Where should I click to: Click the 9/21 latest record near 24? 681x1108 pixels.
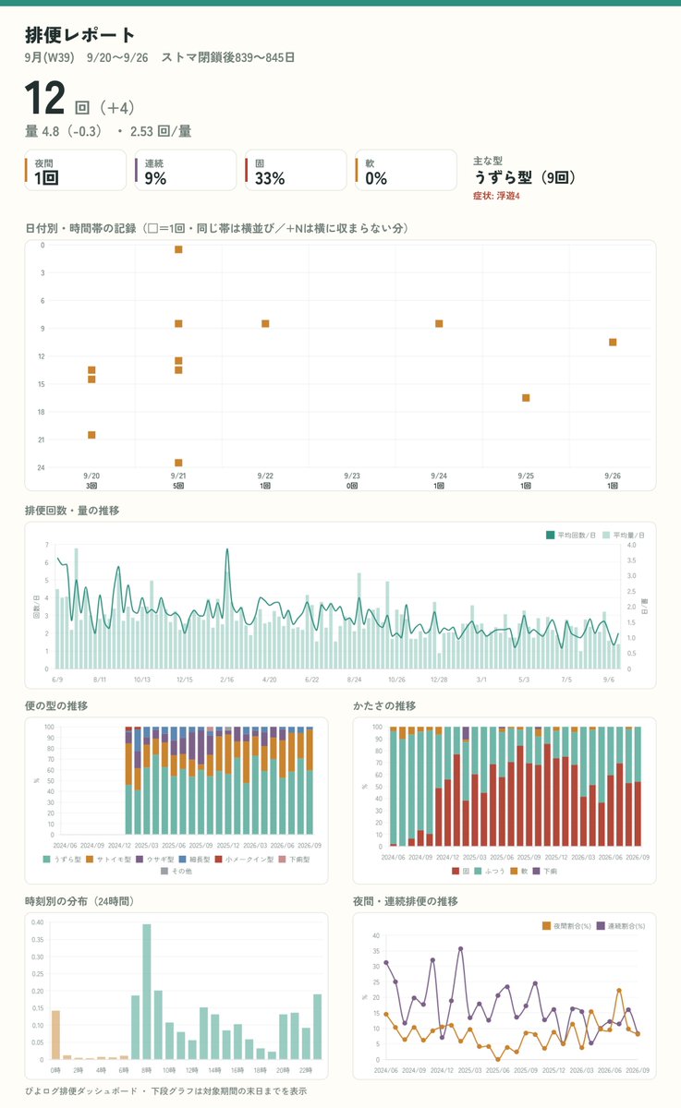[178, 463]
